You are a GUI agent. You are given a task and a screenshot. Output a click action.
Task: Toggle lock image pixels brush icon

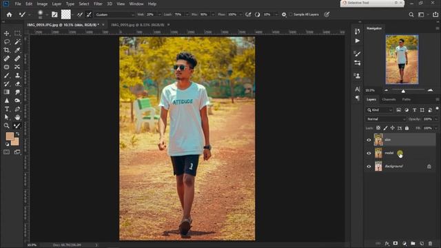pyautogui.click(x=385, y=128)
